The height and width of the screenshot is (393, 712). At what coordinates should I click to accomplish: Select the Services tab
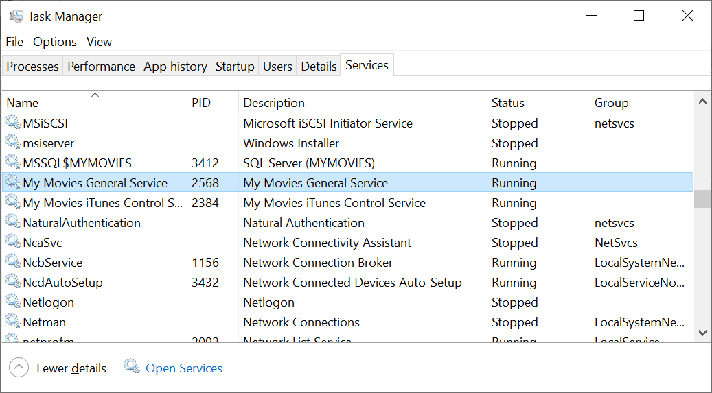point(367,65)
